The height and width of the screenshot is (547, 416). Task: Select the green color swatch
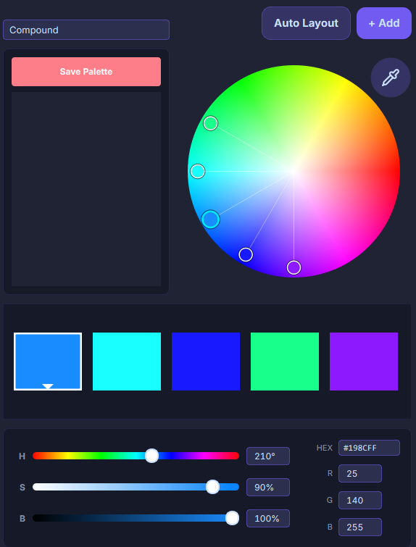[x=285, y=362]
